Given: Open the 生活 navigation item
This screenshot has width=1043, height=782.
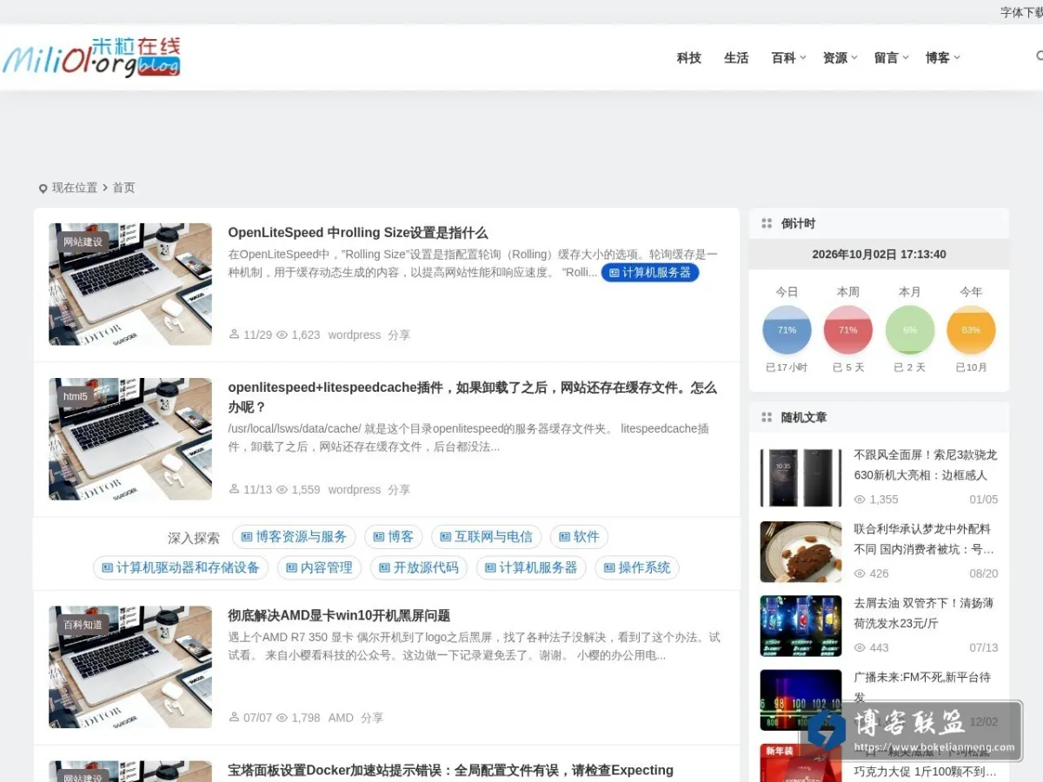Looking at the screenshot, I should [x=736, y=57].
